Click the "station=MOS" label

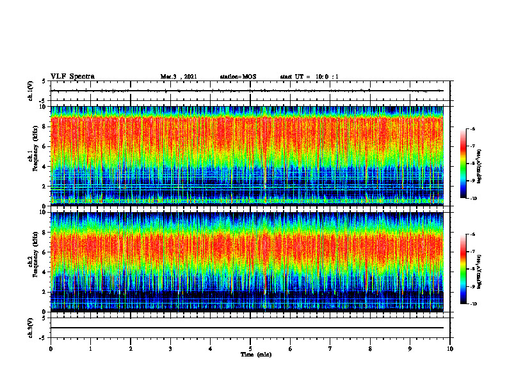point(238,77)
